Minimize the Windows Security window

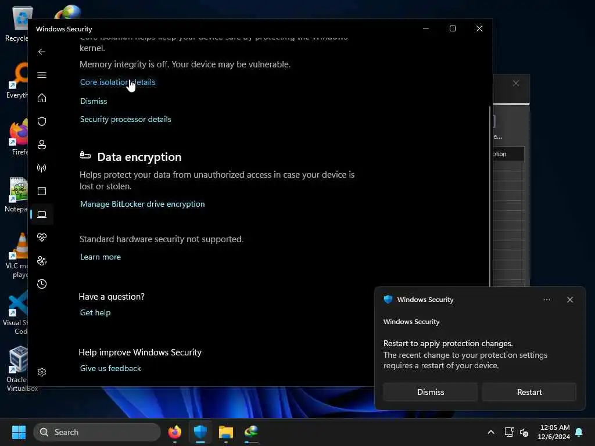tap(426, 28)
